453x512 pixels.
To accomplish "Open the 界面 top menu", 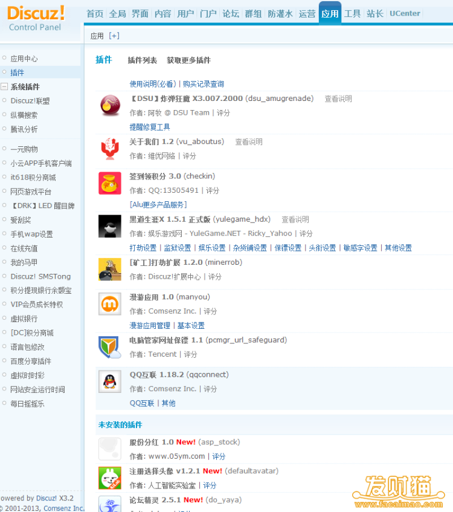I will point(140,14).
